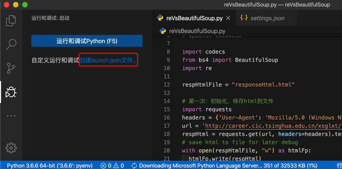Click the requests.get(url, headers=headers) line
Screen dimensions: 342x169
pyautogui.click(x=262, y=134)
